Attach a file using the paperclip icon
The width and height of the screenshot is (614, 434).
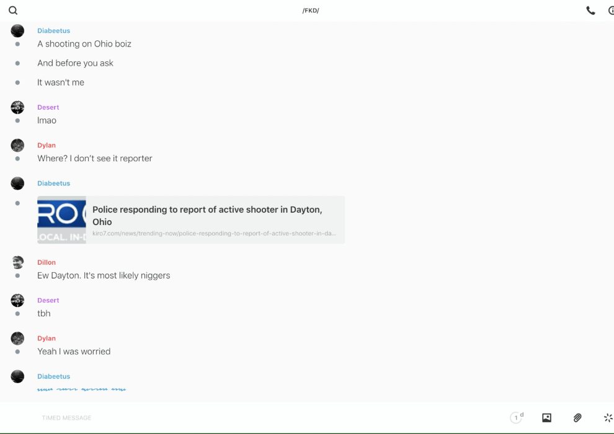point(577,418)
